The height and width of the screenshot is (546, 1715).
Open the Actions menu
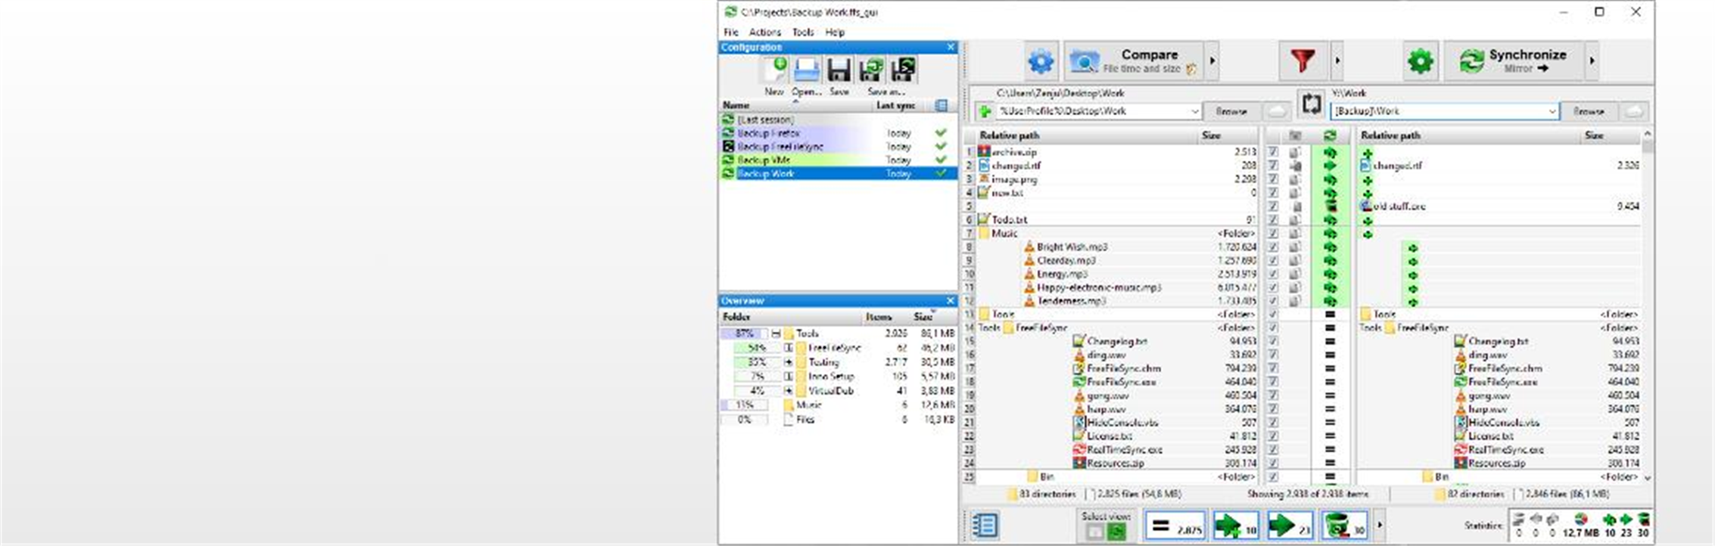764,33
